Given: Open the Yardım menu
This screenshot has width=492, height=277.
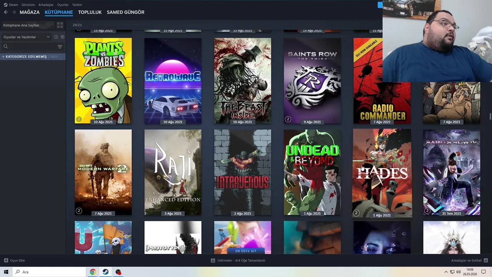Looking at the screenshot, I should tap(77, 5).
